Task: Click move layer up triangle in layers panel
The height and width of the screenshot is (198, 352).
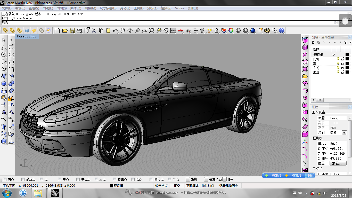Action: click(x=330, y=42)
